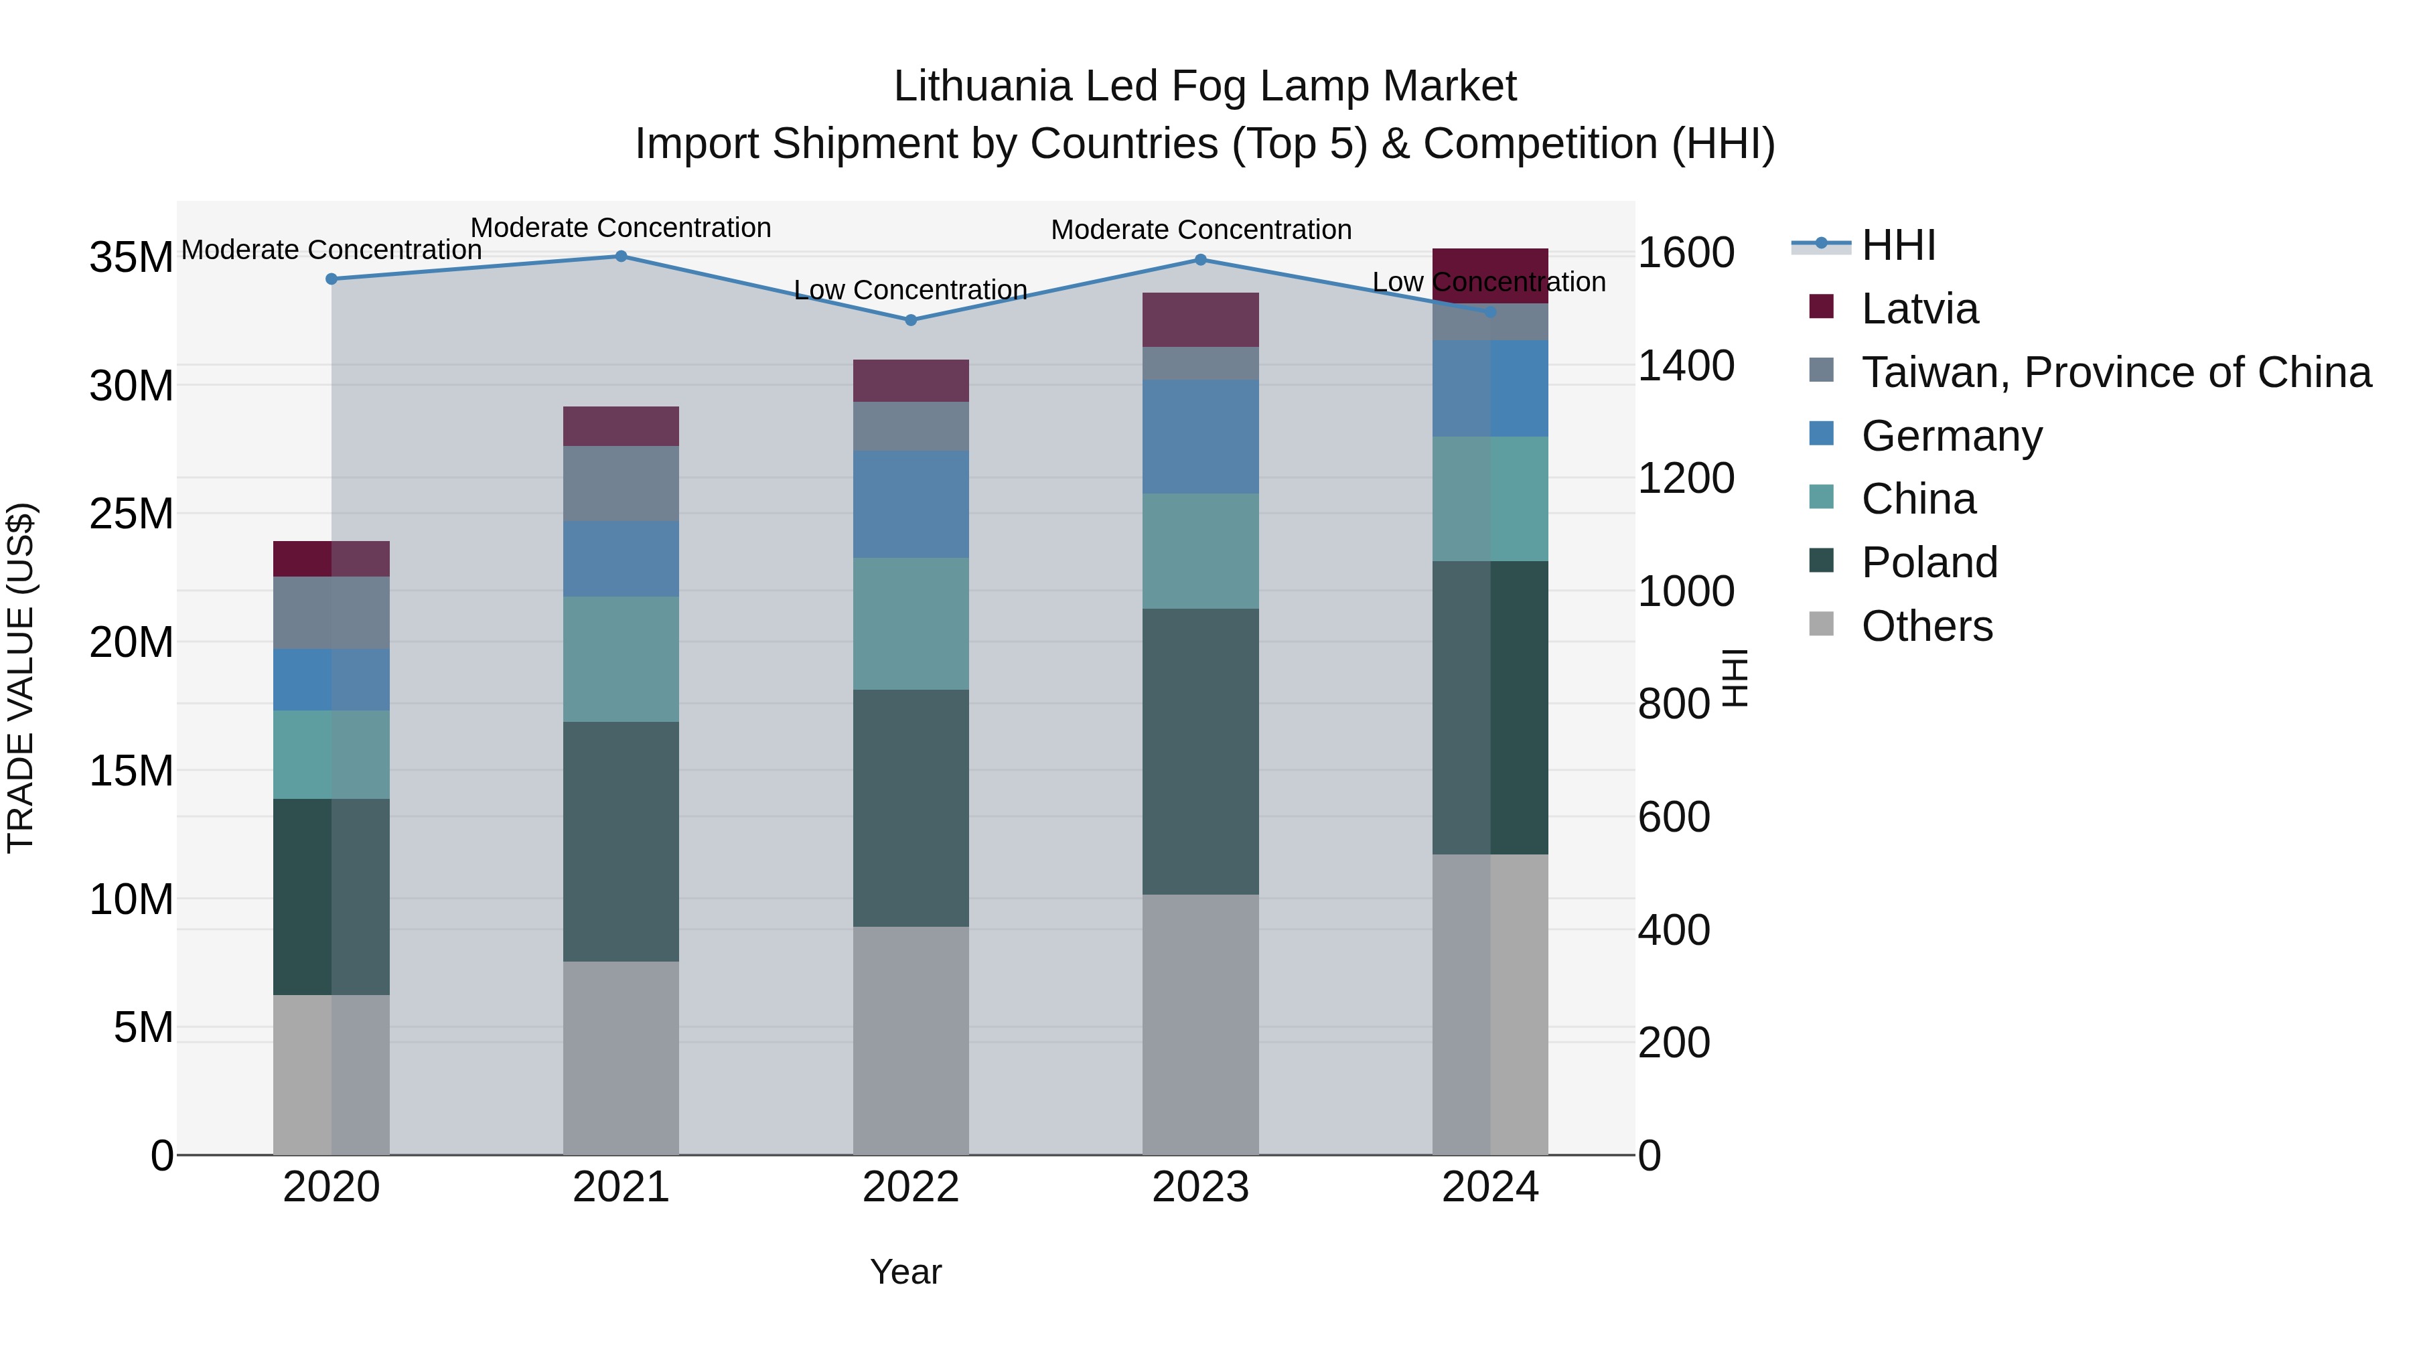Click the chart title 'Lithuania Led Fog Lamp Market'
This screenshot has height=1356, width=2411.
click(1205, 86)
